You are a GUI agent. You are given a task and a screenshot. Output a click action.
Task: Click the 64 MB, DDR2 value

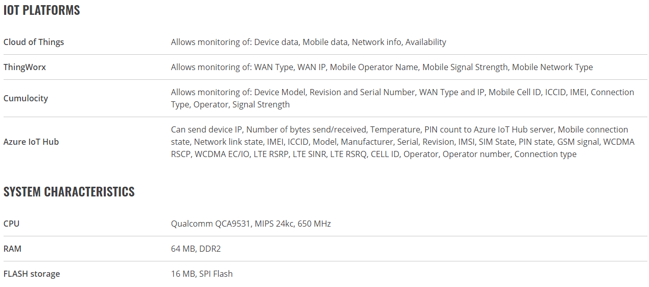pos(196,249)
